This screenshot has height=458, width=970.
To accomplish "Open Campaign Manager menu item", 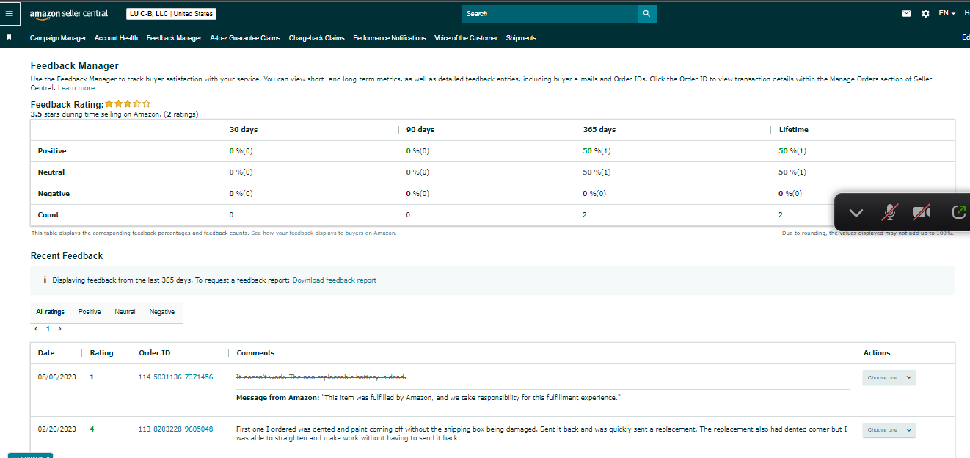I will tap(58, 38).
